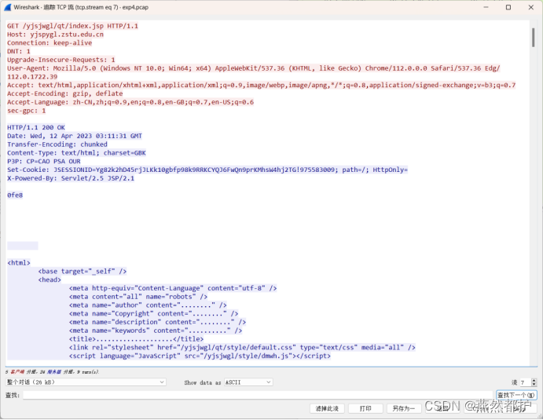Click the User-Agent: Mozilla/5.0 header line
Screen dimensions: 543x420
click(254, 68)
